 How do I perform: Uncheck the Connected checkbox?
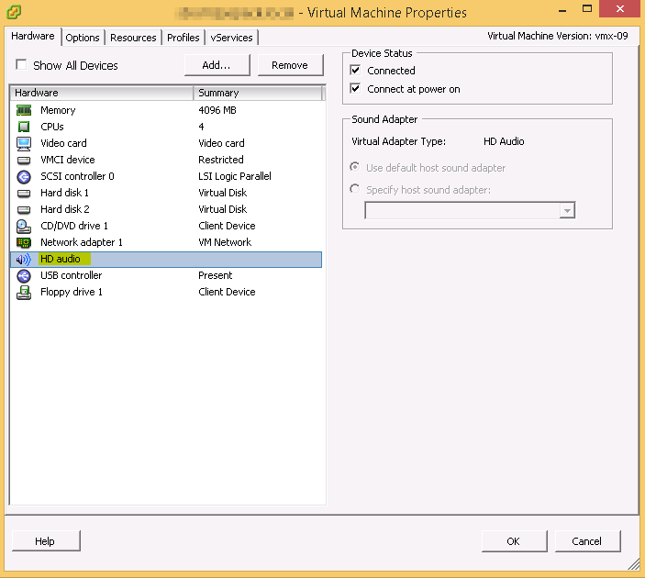(355, 70)
